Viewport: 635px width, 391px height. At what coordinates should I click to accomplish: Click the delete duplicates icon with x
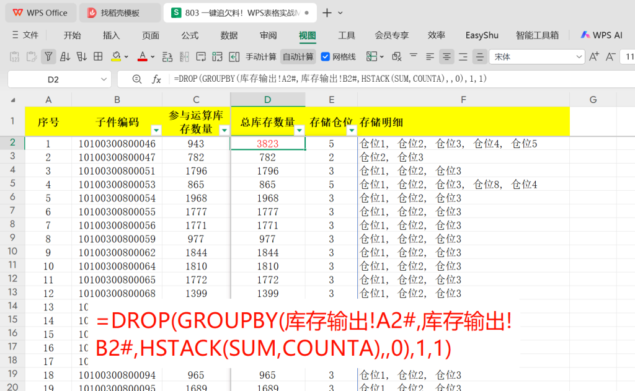coord(397,56)
